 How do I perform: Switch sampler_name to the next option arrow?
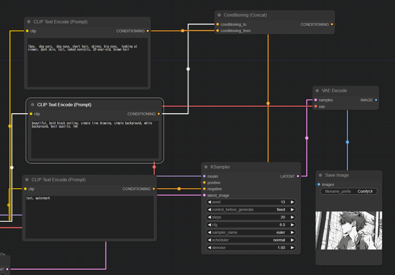tap(292, 233)
